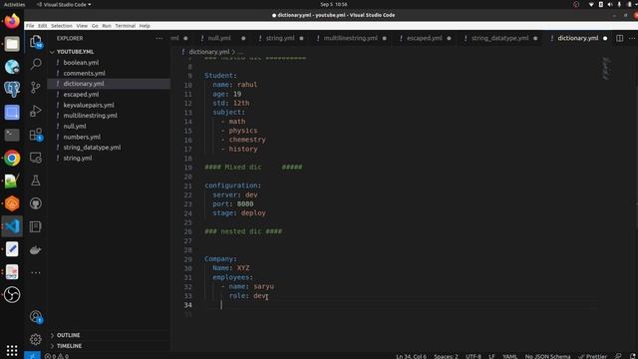Open comments.yml in the explorer
This screenshot has height=359, width=638.
tap(84, 73)
